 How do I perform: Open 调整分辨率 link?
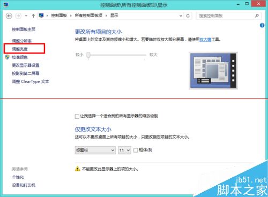tap(22, 41)
